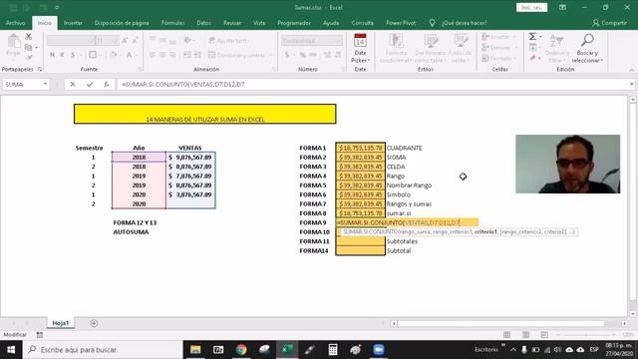
Task: Open the Archivo tab
Action: pos(16,23)
